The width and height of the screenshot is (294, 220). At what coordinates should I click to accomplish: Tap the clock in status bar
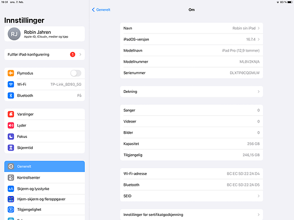point(5,2)
